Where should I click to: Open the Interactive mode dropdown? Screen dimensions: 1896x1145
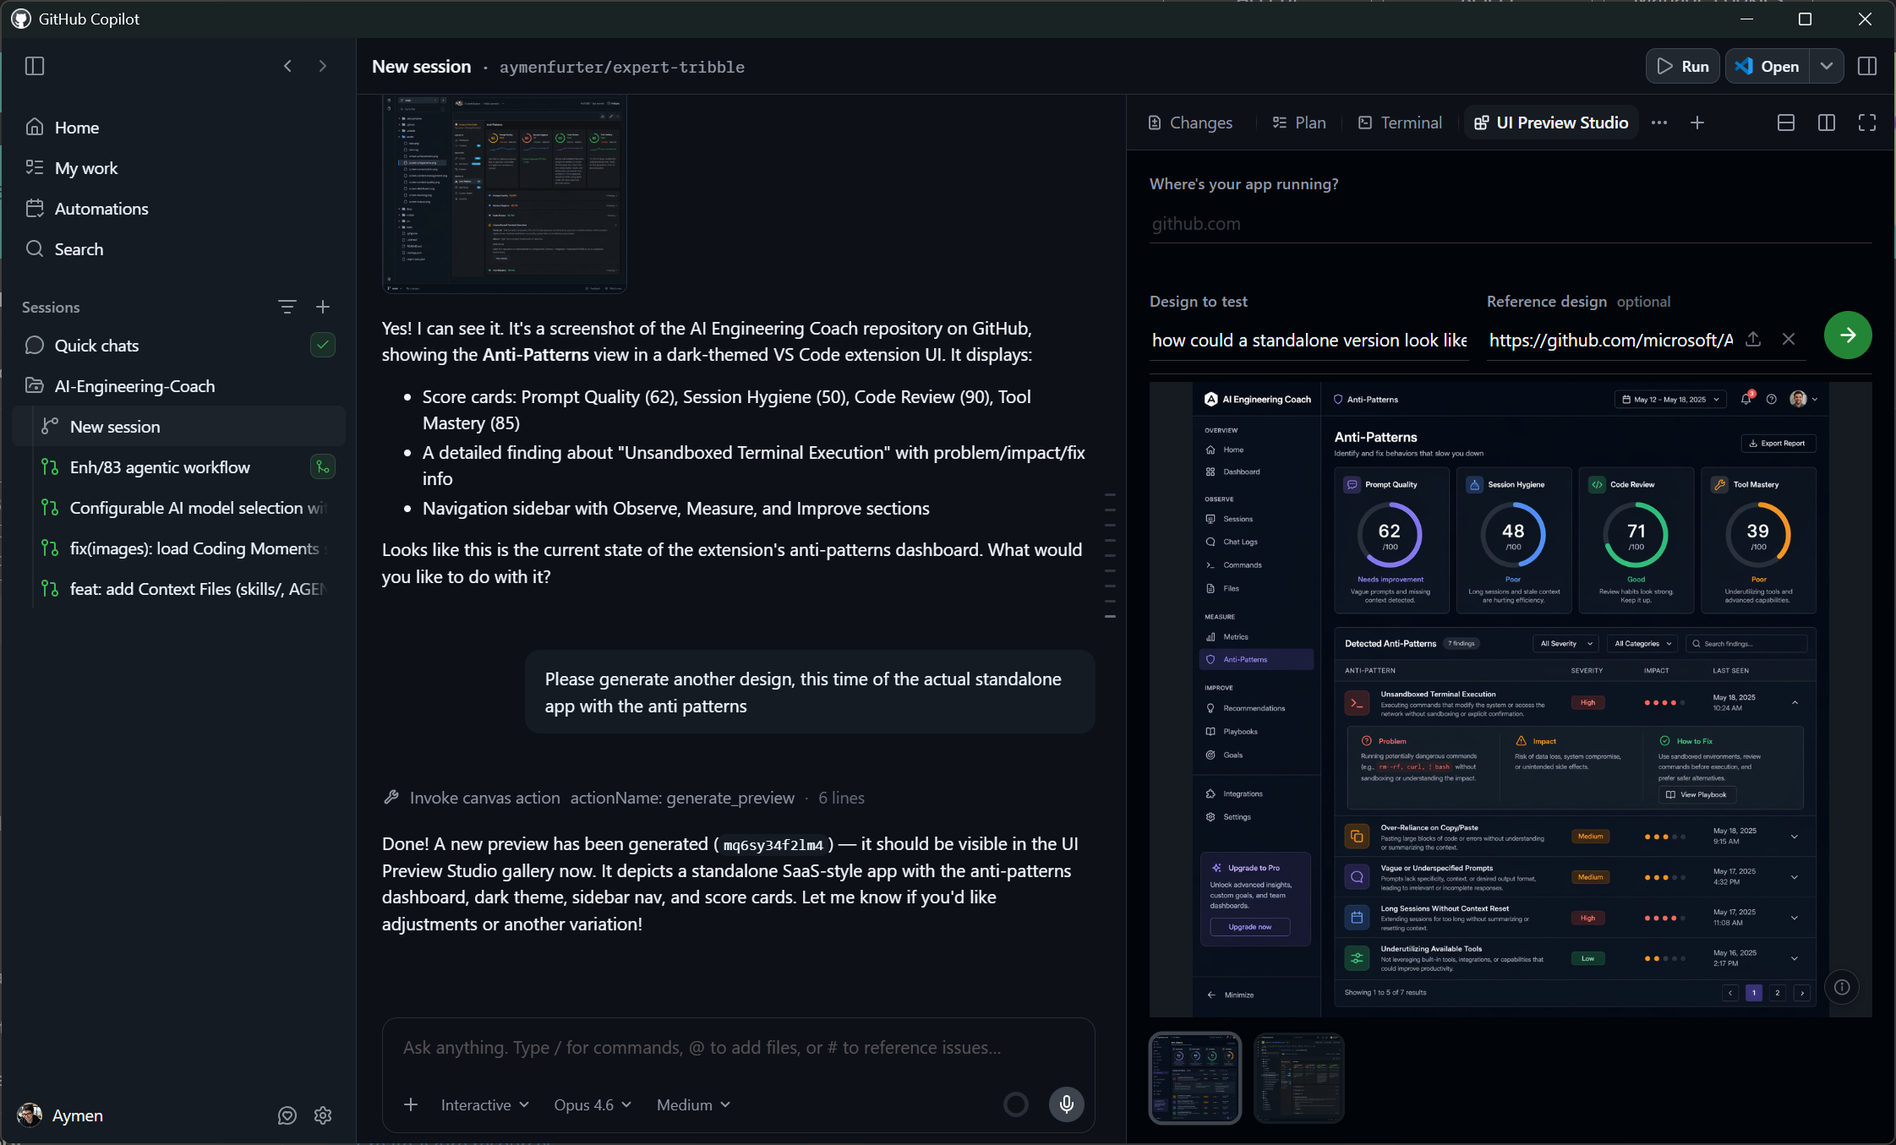point(485,1104)
